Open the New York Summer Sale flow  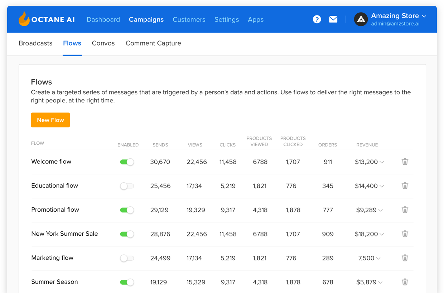pyautogui.click(x=64, y=234)
